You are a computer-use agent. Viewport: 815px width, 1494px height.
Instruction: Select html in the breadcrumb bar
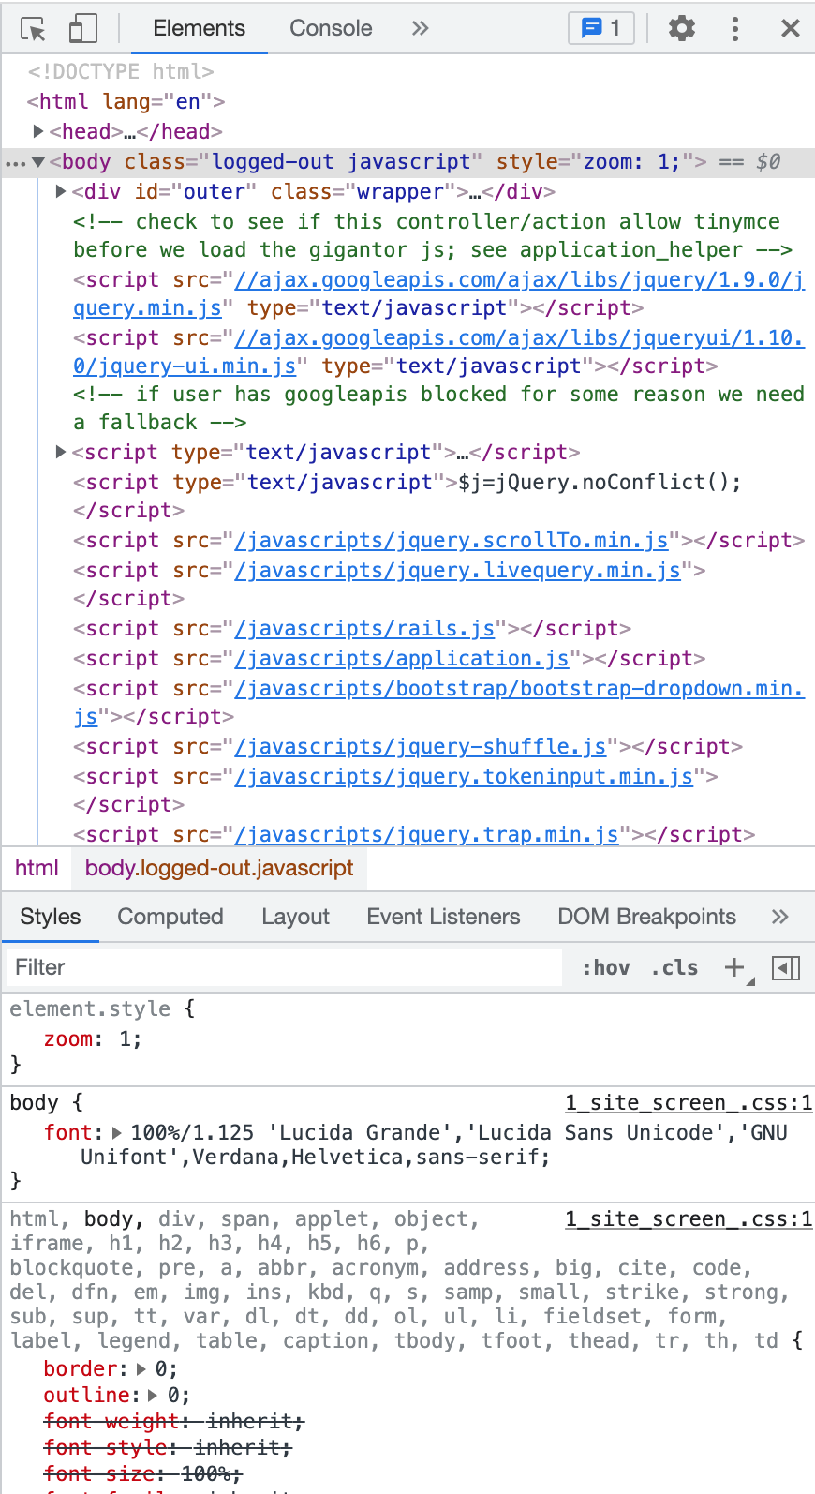[37, 868]
